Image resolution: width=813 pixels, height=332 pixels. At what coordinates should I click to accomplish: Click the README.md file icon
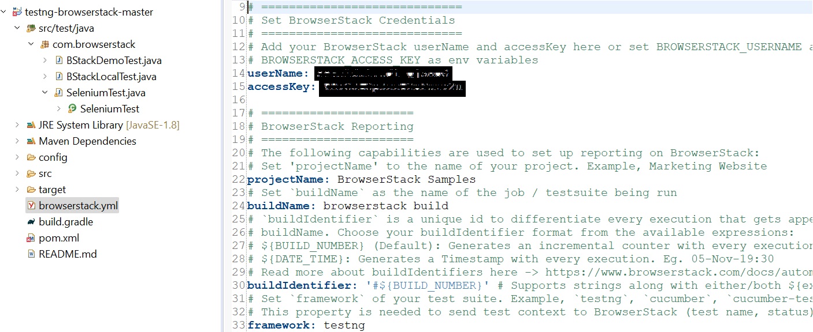(x=31, y=254)
